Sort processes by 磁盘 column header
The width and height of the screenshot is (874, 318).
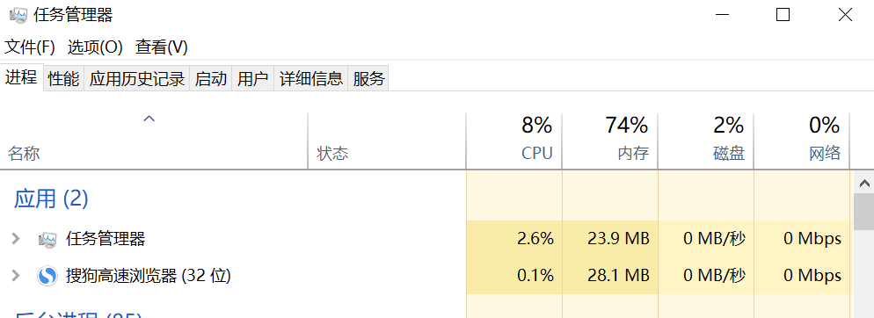point(706,141)
